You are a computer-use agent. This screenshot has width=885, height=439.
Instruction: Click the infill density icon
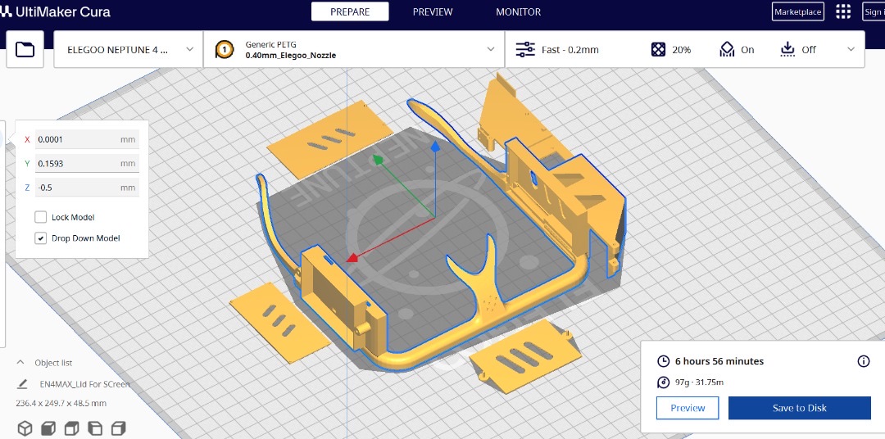click(x=658, y=50)
